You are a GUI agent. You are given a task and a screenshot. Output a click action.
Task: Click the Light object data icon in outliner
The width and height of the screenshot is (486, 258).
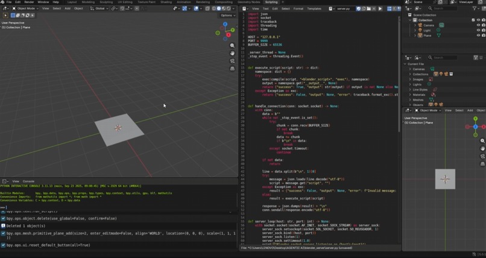pyautogui.click(x=438, y=30)
